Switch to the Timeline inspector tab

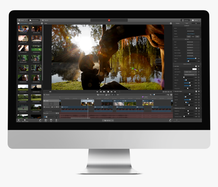(177, 23)
